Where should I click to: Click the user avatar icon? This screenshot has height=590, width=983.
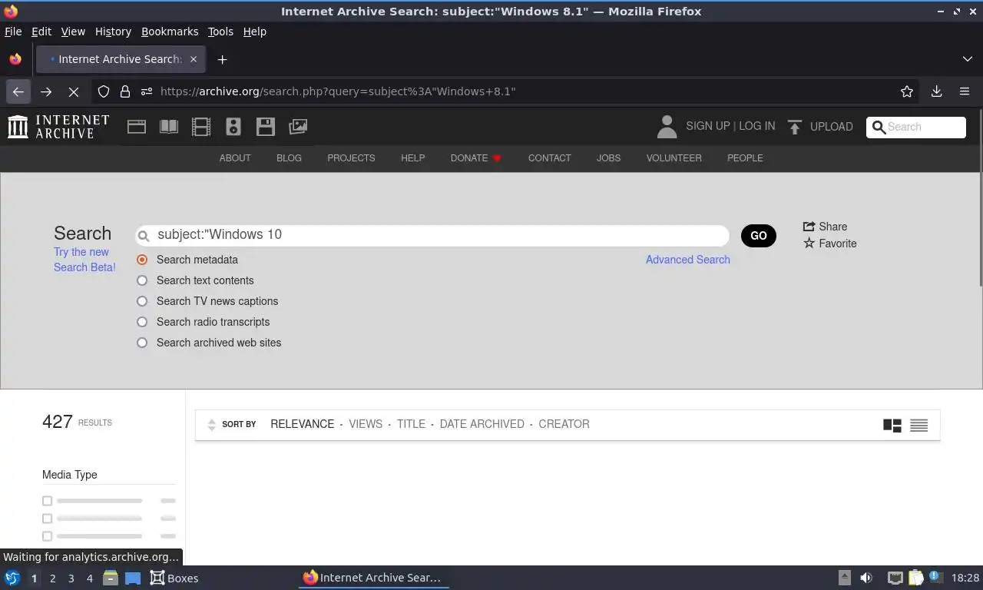[667, 127]
